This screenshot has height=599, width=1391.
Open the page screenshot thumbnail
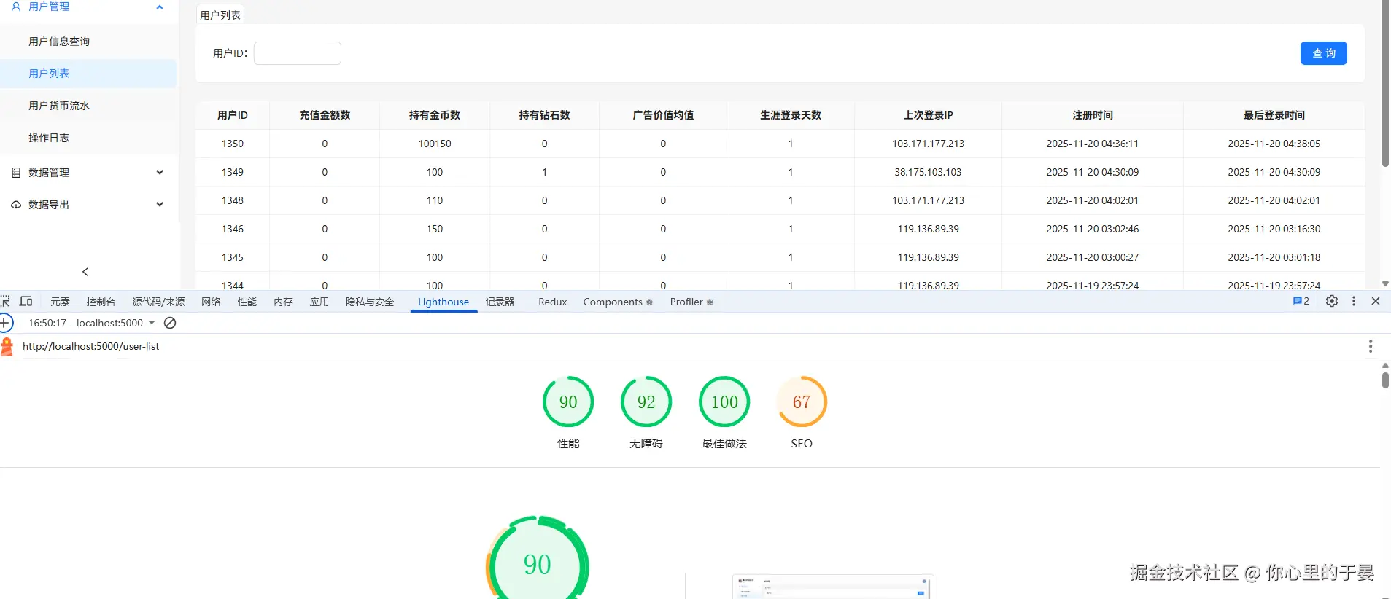[x=833, y=587]
